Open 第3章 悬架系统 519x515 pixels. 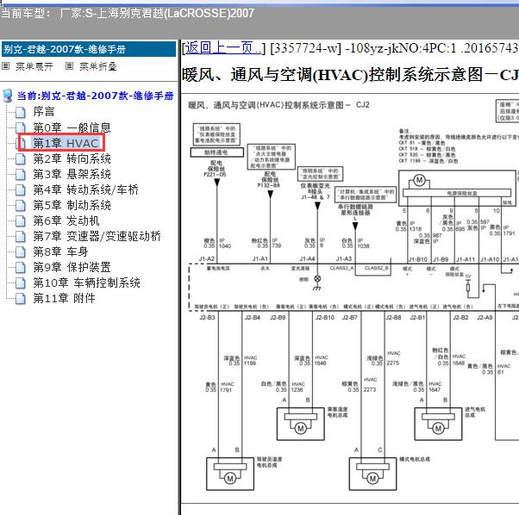coord(72,174)
